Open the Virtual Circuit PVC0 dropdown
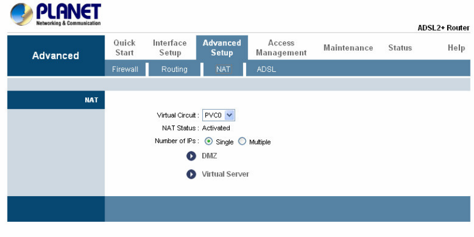Screen dimensions: 474x237 point(219,116)
